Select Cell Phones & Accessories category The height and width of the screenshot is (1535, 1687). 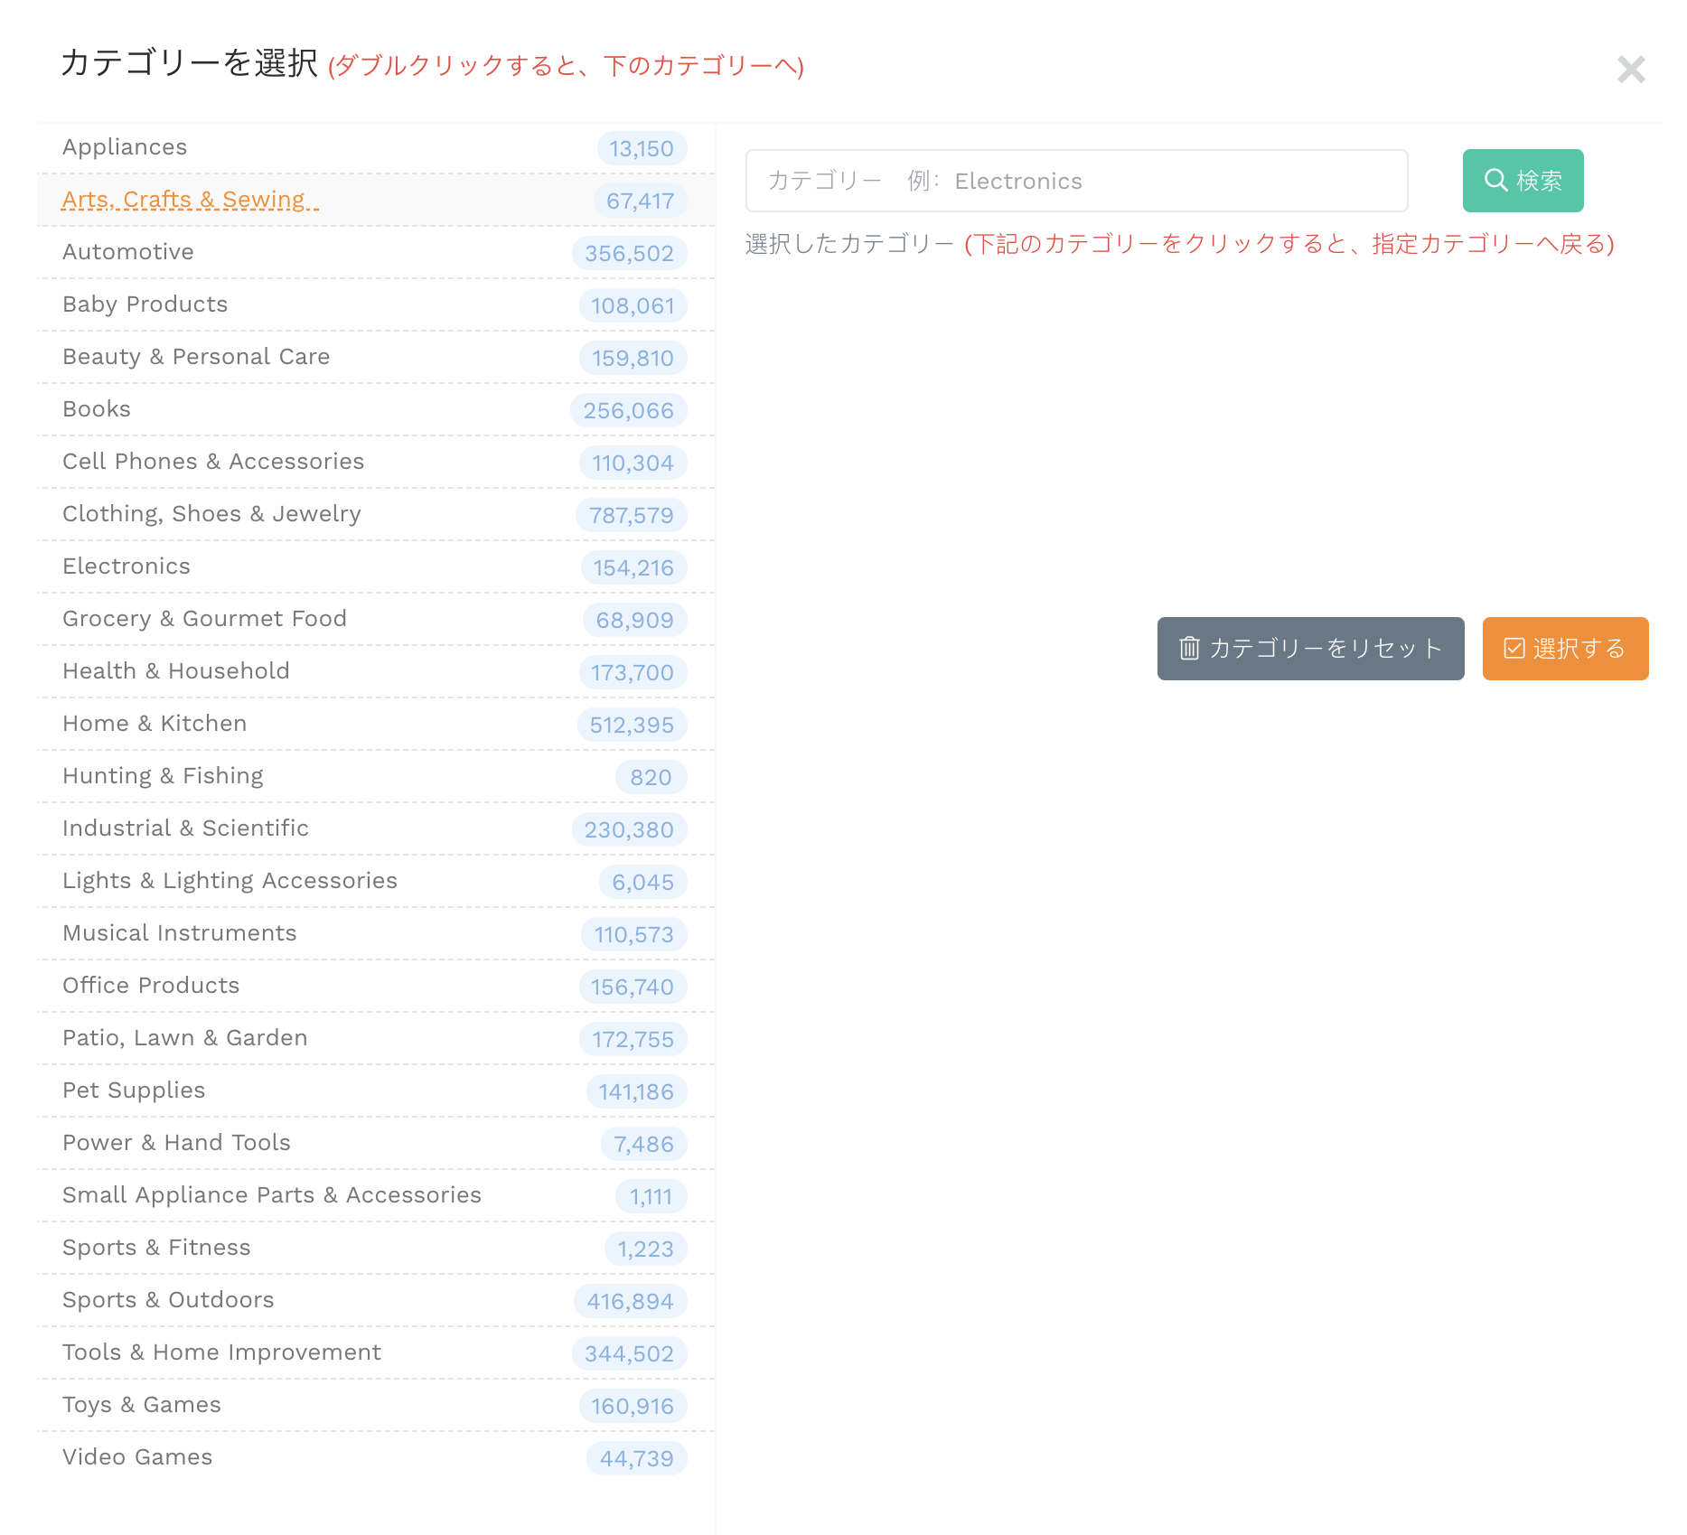(376, 463)
